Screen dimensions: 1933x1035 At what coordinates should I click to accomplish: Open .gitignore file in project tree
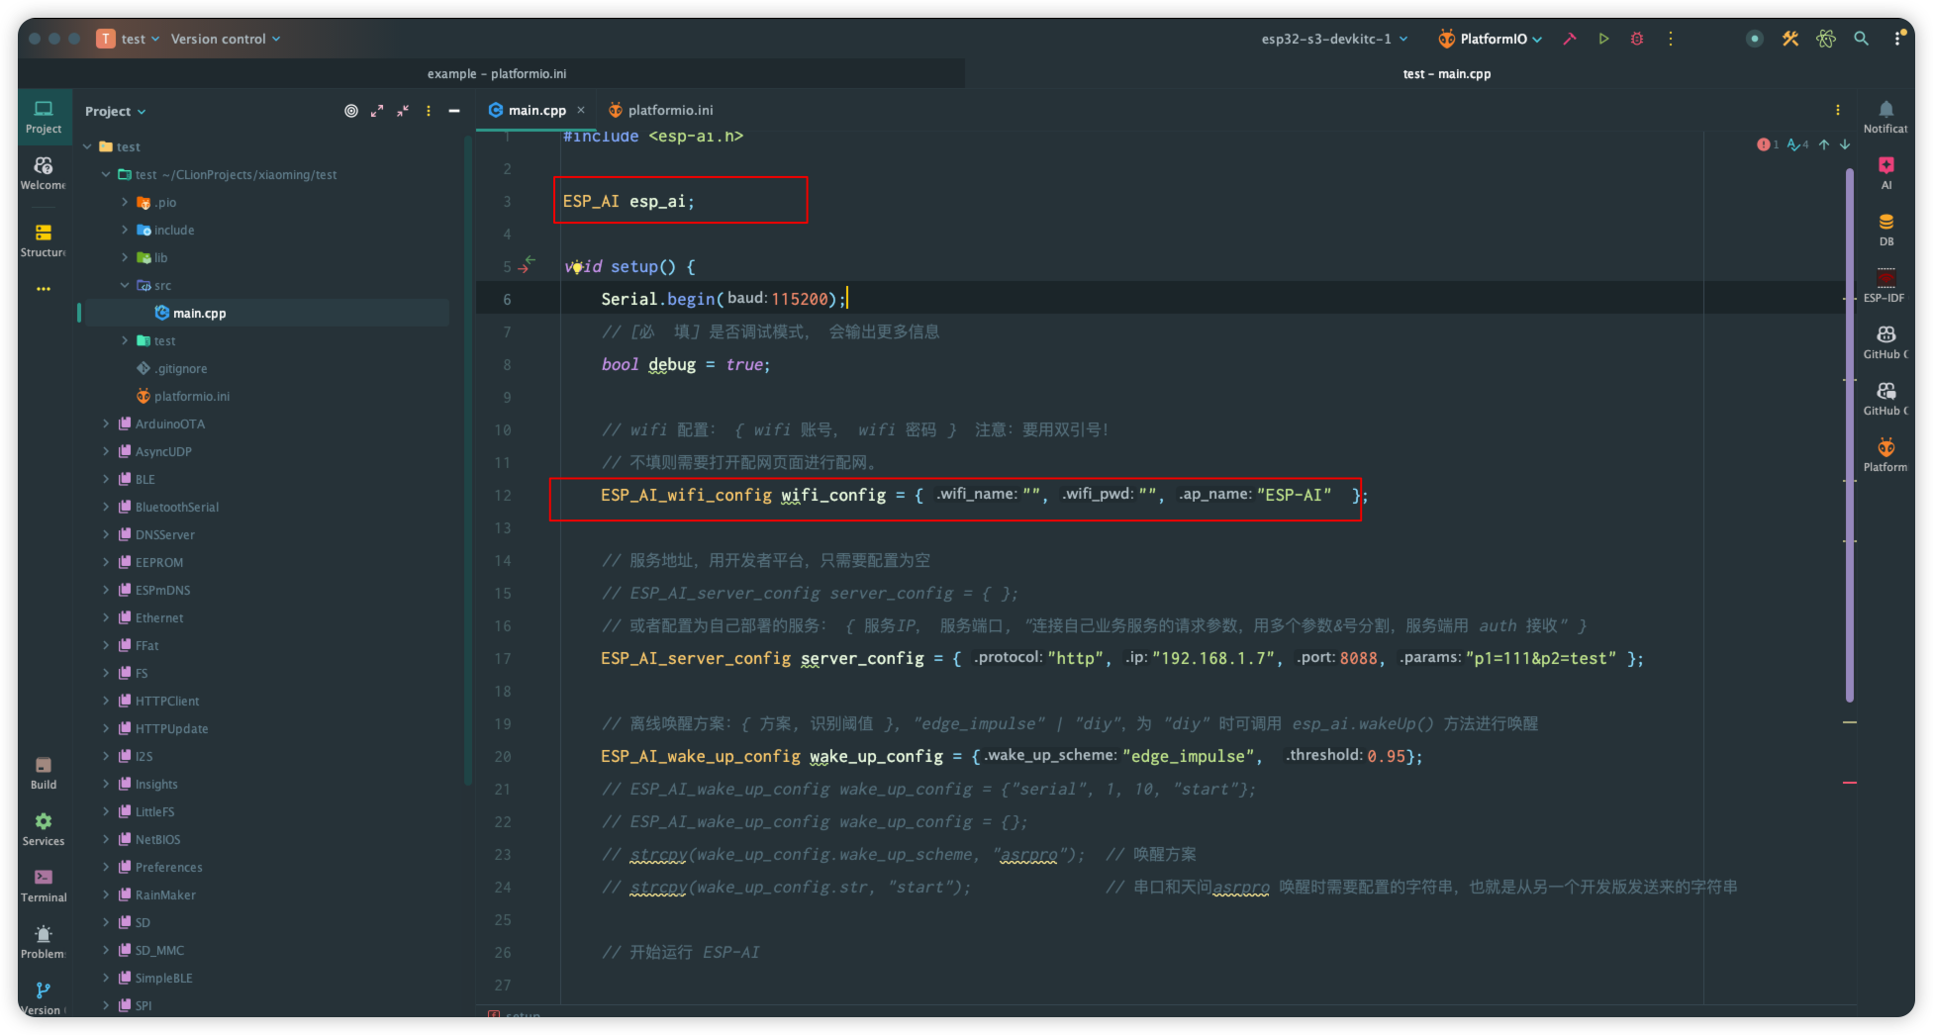click(x=180, y=368)
